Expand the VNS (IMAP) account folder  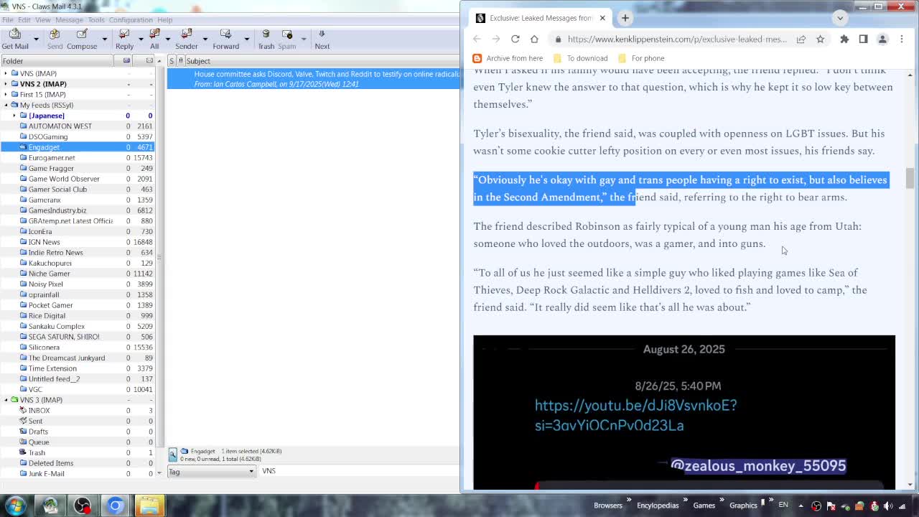(x=6, y=73)
